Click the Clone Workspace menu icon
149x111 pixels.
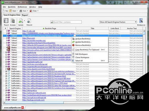[x=73, y=57]
